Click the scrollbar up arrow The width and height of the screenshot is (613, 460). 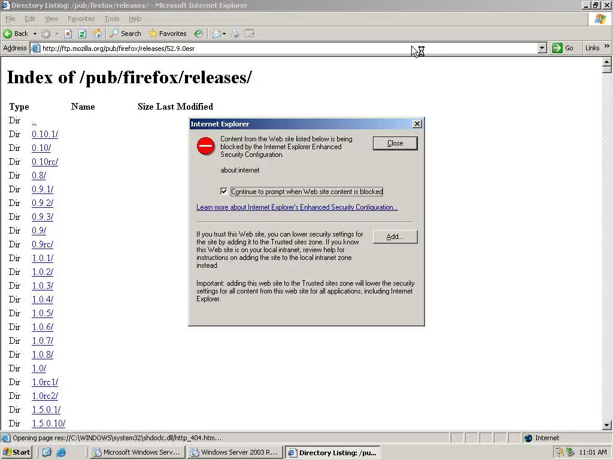[x=607, y=62]
